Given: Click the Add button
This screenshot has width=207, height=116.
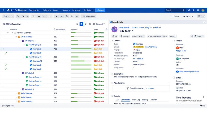Looking at the screenshot, I should [6, 16].
